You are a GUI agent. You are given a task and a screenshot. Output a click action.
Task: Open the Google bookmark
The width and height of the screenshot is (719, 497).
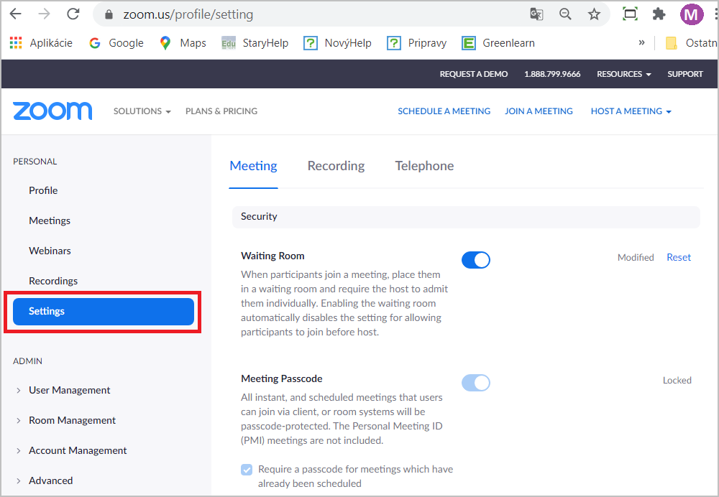116,43
